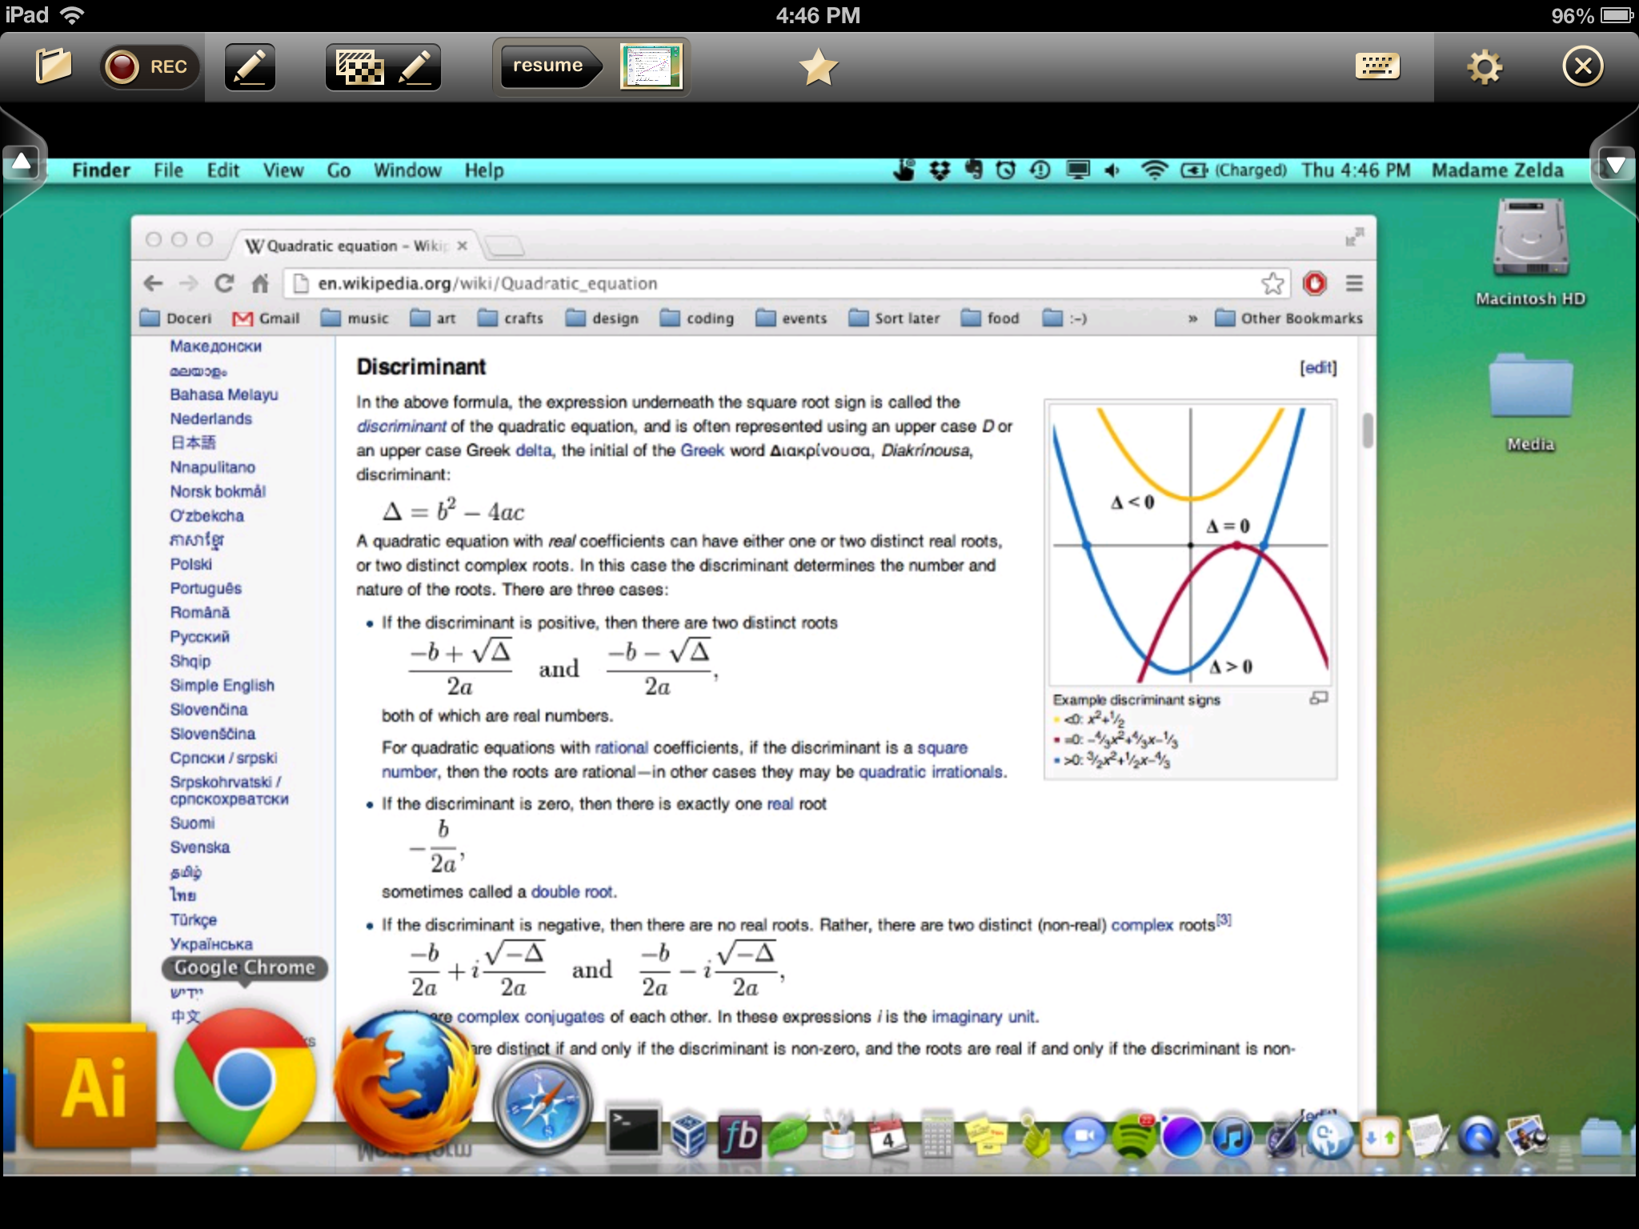Click the page's vertical scrollbar thumb

tap(1367, 430)
